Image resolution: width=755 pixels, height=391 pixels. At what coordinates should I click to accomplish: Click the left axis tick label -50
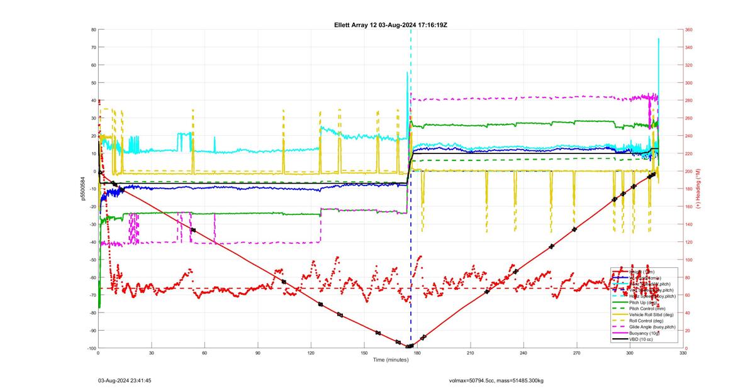(92, 260)
